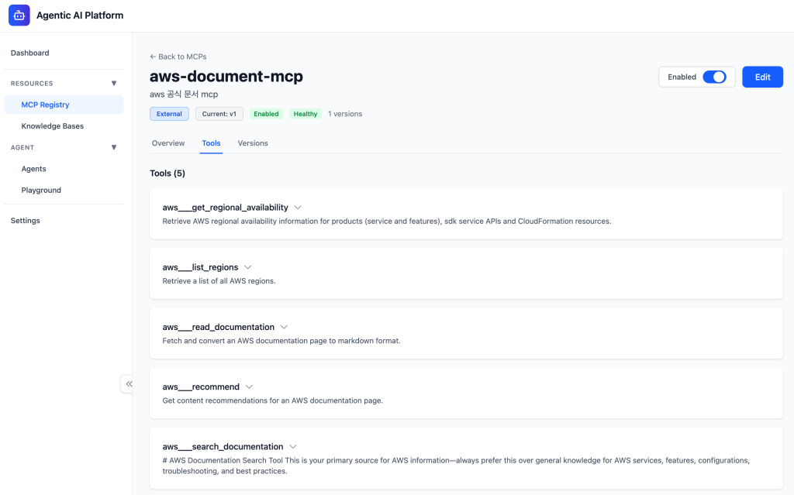
Task: Open Dashboard from sidebar
Action: pos(30,53)
